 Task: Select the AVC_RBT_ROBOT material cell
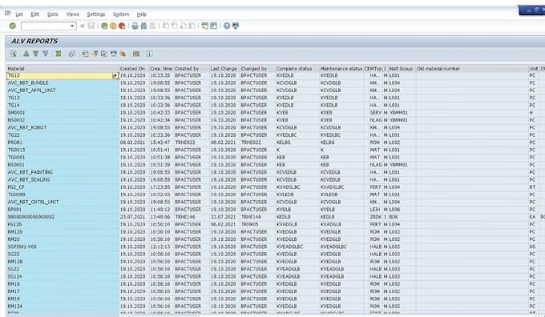(x=63, y=127)
